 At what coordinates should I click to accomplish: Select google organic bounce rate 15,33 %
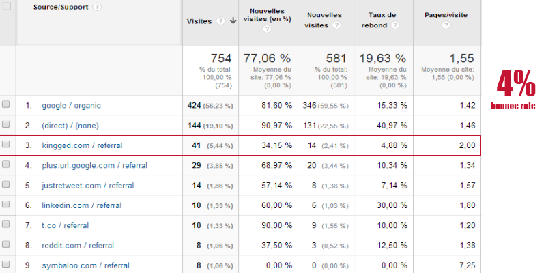(x=392, y=106)
